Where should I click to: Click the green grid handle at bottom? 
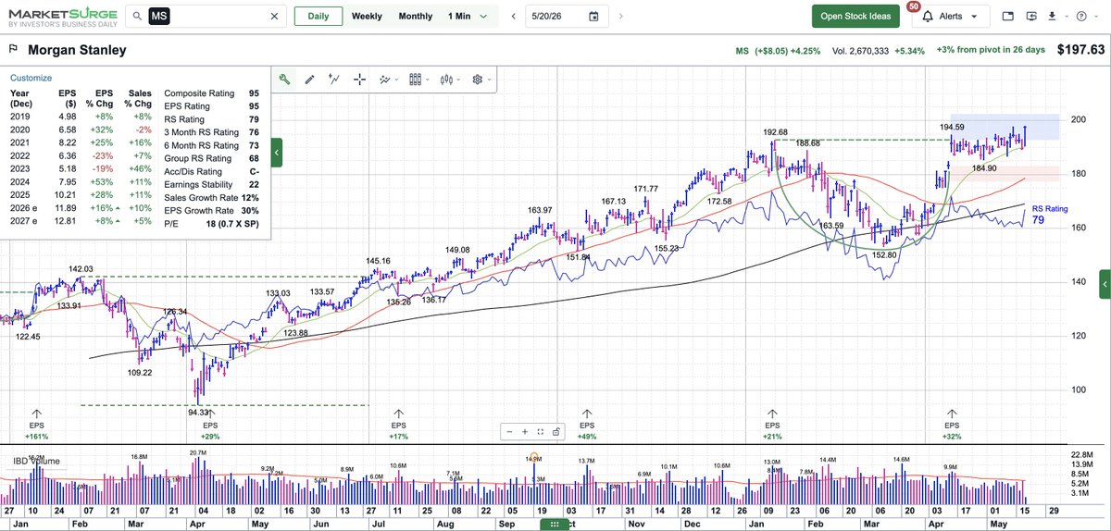click(x=555, y=525)
